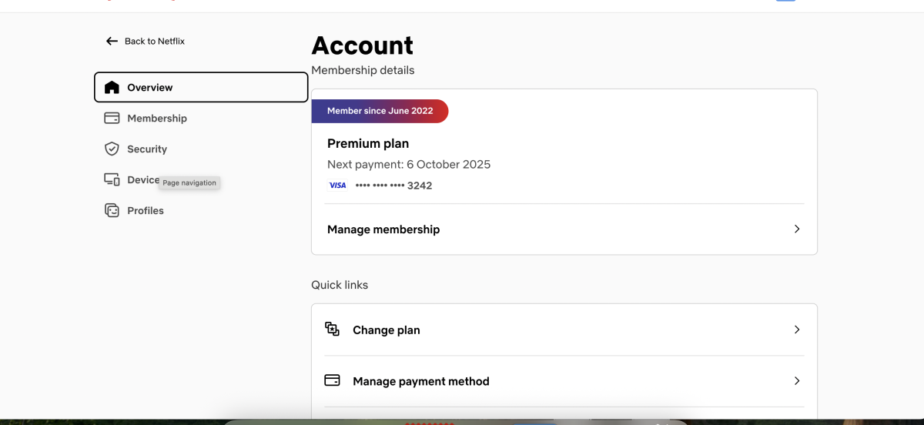The image size is (924, 425).
Task: Expand Manage membership with its chevron
Action: [797, 229]
